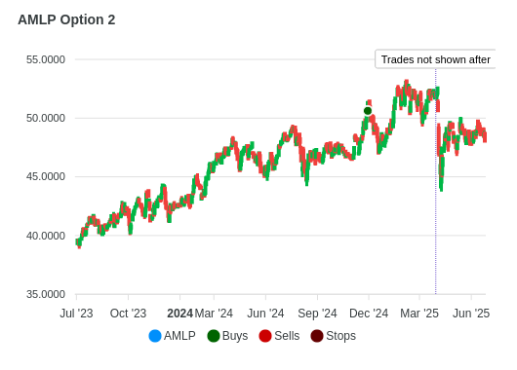The width and height of the screenshot is (517, 370).
Task: Toggle the Sells series legend marker
Action: click(x=265, y=336)
